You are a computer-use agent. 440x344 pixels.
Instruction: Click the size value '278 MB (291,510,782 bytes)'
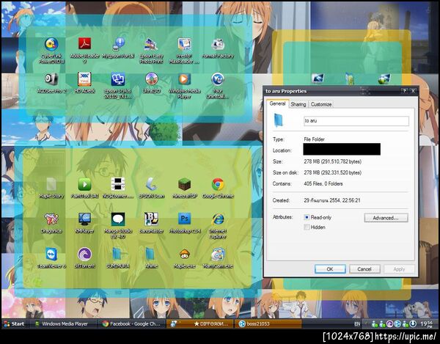332,161
